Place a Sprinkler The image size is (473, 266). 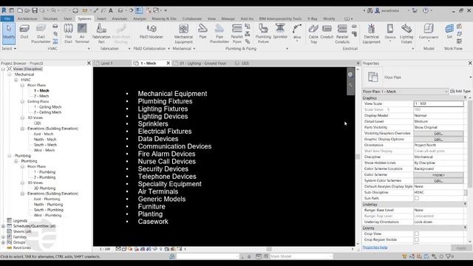280,32
